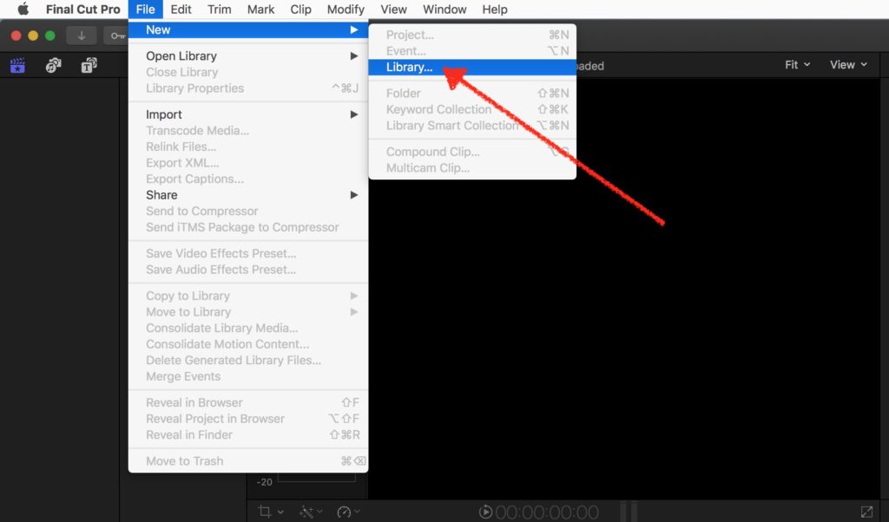
Task: Choose Merge Events menu item
Action: coord(248,376)
